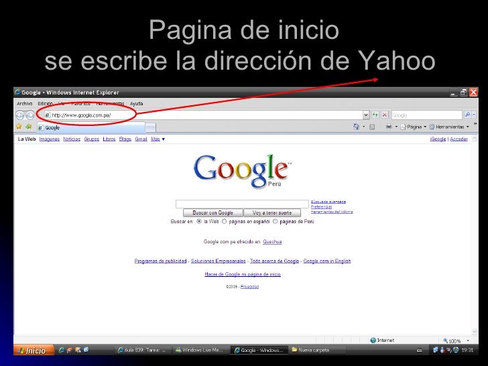488x366 pixels.
Task: Click the page icon in the address bar
Action: click(x=48, y=115)
